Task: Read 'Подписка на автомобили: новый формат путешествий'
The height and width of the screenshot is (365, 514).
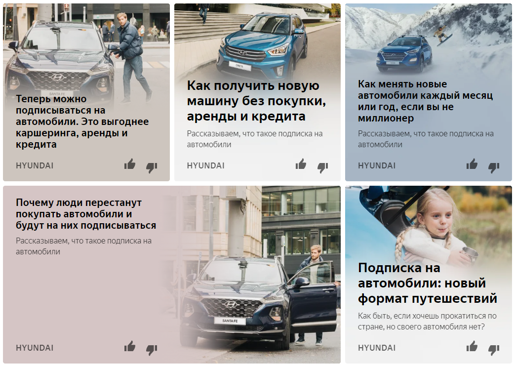Action: 428,283
